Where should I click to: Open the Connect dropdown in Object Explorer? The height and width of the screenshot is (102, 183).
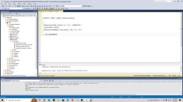pos(4,14)
